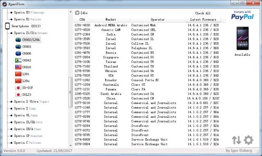Click the Japan flag icon for SO-01F

(x=18, y=88)
